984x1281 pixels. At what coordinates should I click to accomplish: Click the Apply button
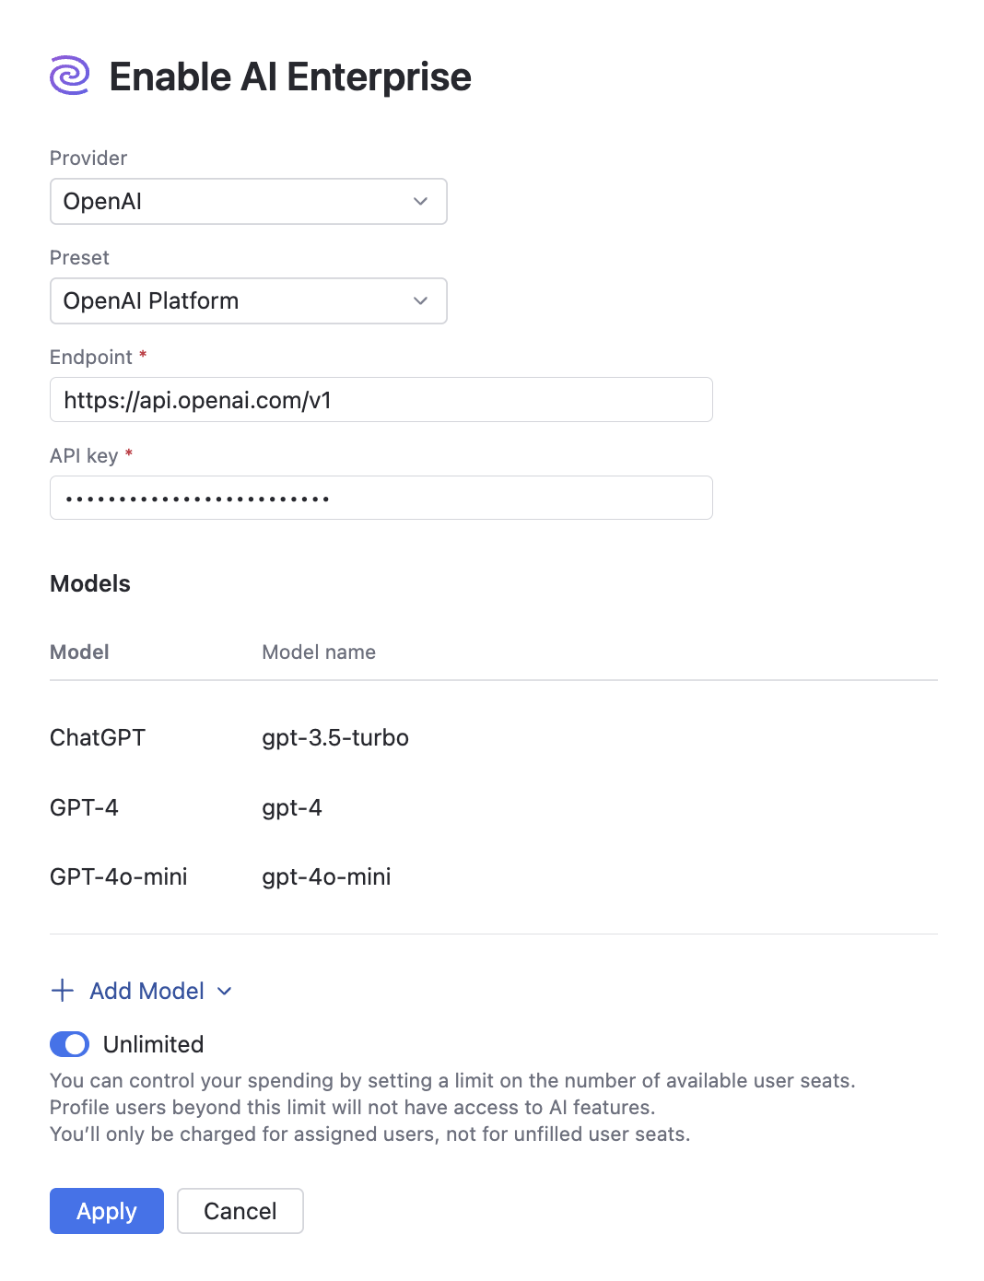point(106,1211)
